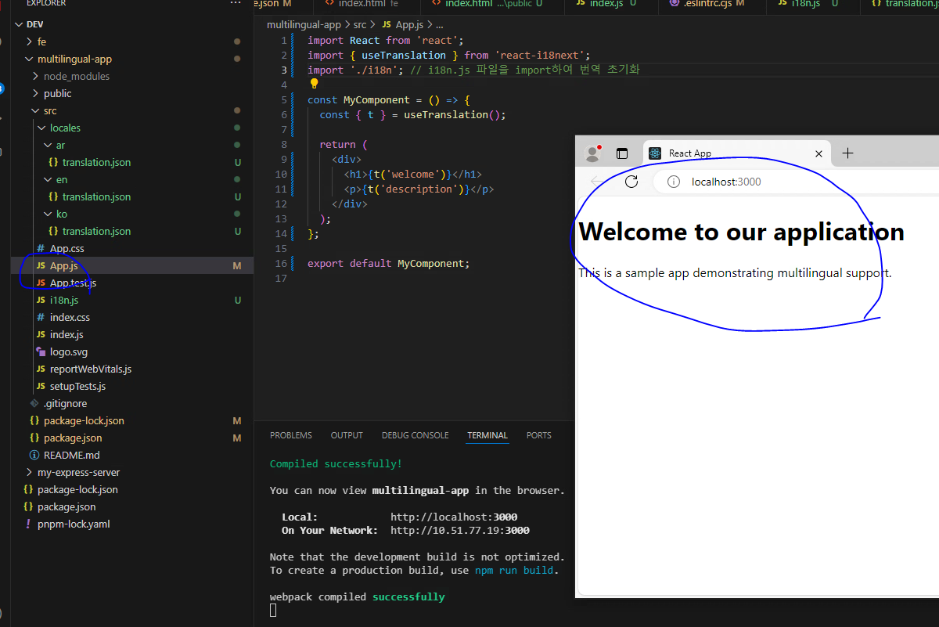This screenshot has height=627, width=939.
Task: Open translation.json inside the en folder
Action: [x=96, y=196]
